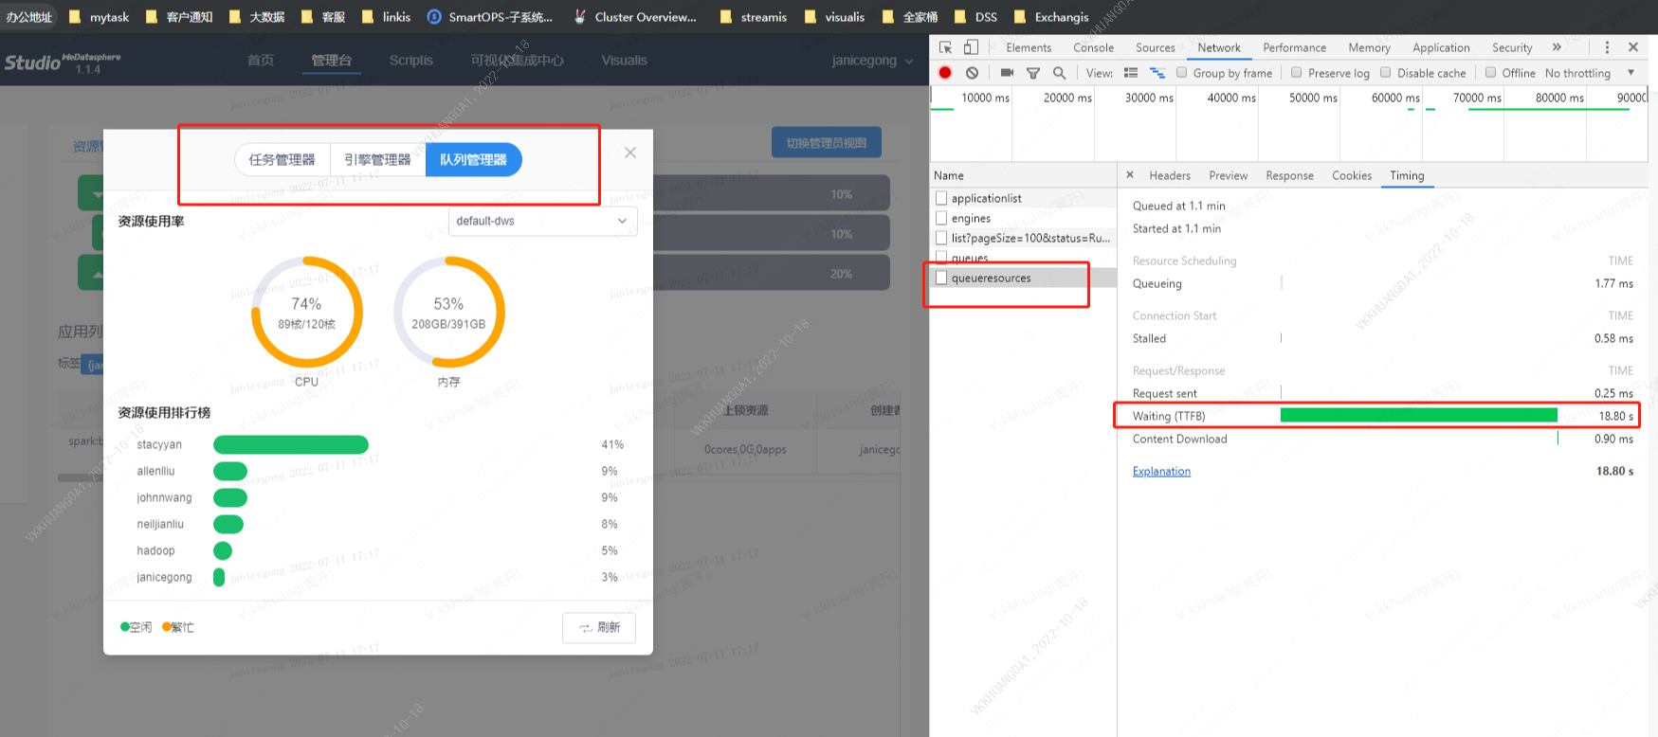
Task: Toggle the device toolbar icon in DevTools
Action: click(x=971, y=47)
